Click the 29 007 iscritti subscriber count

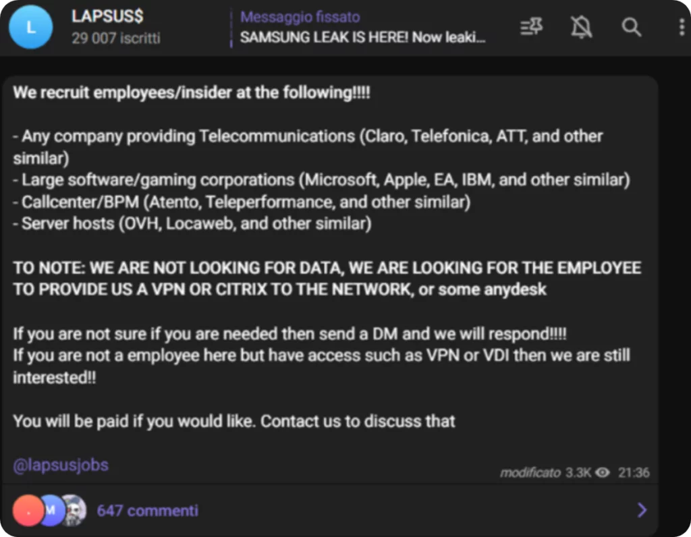[x=115, y=38]
